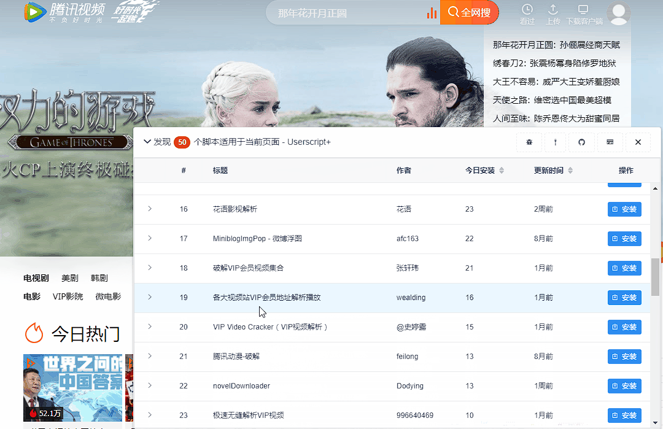Screen dimensions: 663x429
Task: Click the scrollbar down arrow in script list
Action: [x=655, y=423]
